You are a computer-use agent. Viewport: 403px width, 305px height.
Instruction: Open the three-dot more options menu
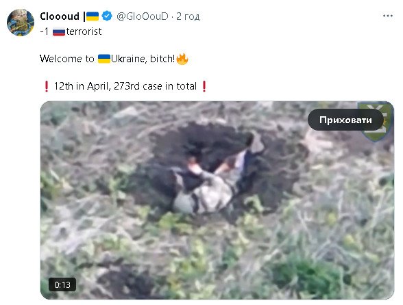pyautogui.click(x=388, y=16)
